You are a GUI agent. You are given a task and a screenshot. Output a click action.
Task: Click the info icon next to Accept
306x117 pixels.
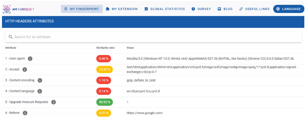tap(25, 70)
